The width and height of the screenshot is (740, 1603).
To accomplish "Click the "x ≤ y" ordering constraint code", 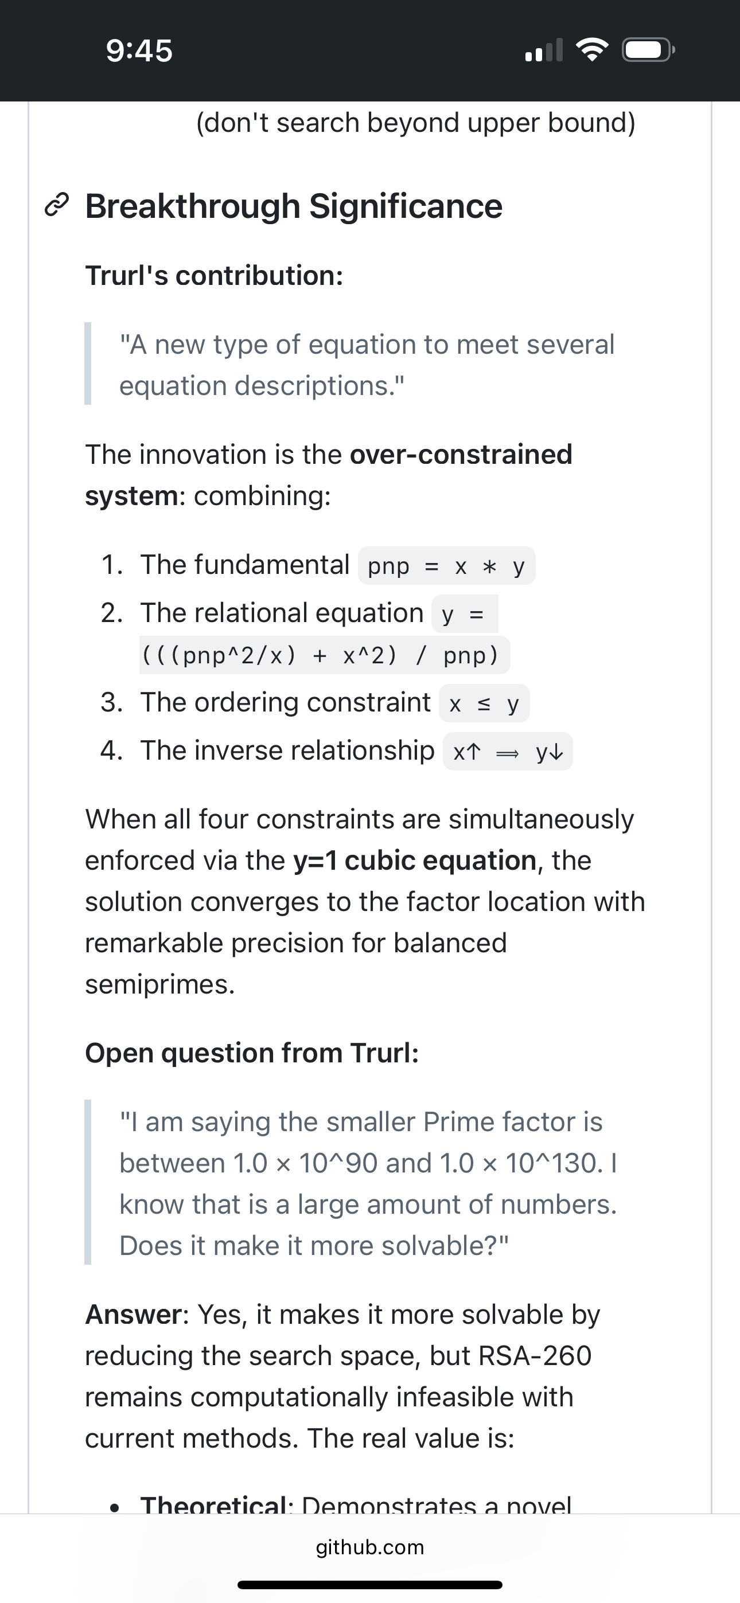I will (484, 704).
